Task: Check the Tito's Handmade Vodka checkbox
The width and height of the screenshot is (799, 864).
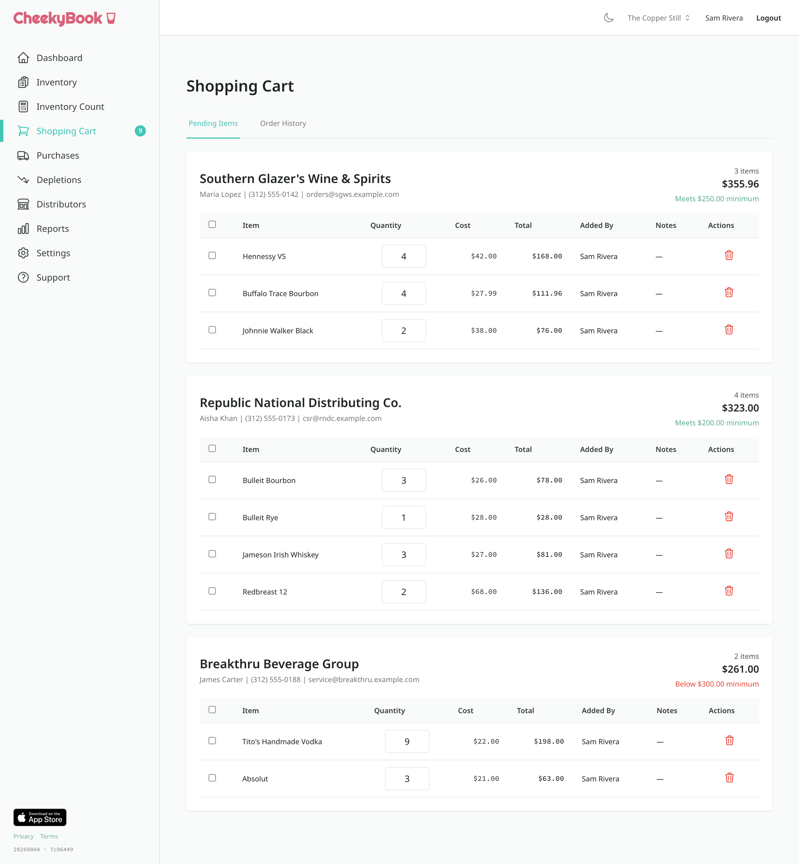Action: (212, 741)
